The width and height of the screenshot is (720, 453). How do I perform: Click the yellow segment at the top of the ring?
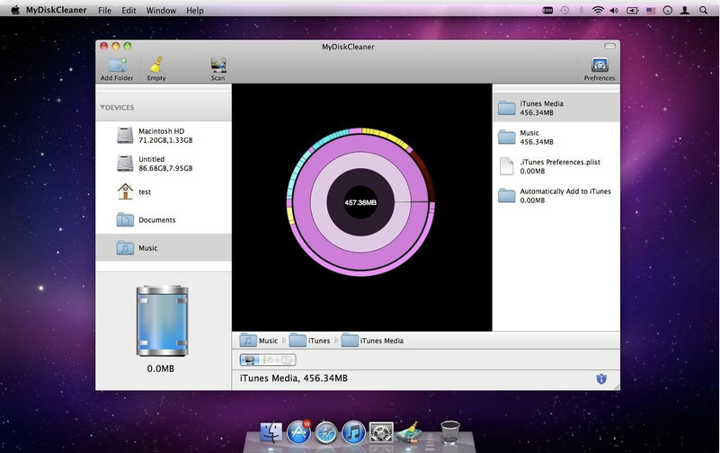[x=384, y=136]
